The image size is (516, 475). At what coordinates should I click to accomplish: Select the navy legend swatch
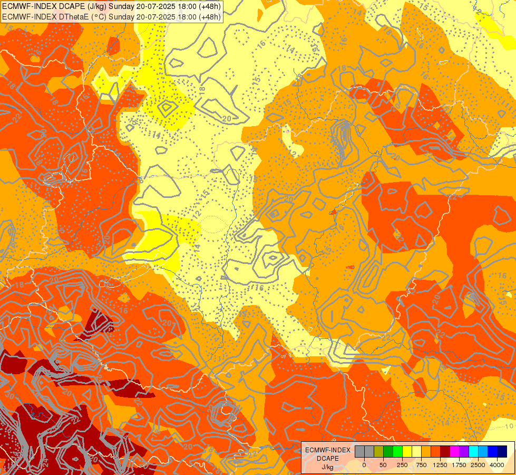[x=502, y=451]
